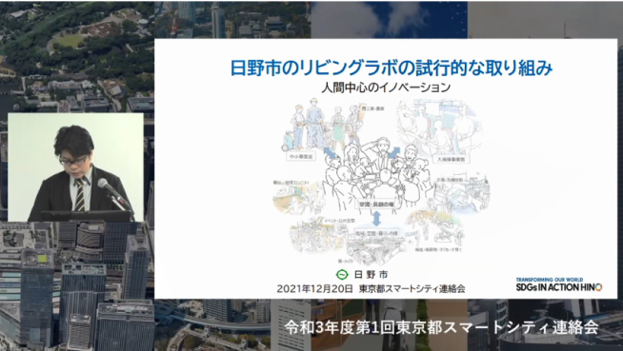Click the blue arrow pointing upper-right

pos(394,153)
